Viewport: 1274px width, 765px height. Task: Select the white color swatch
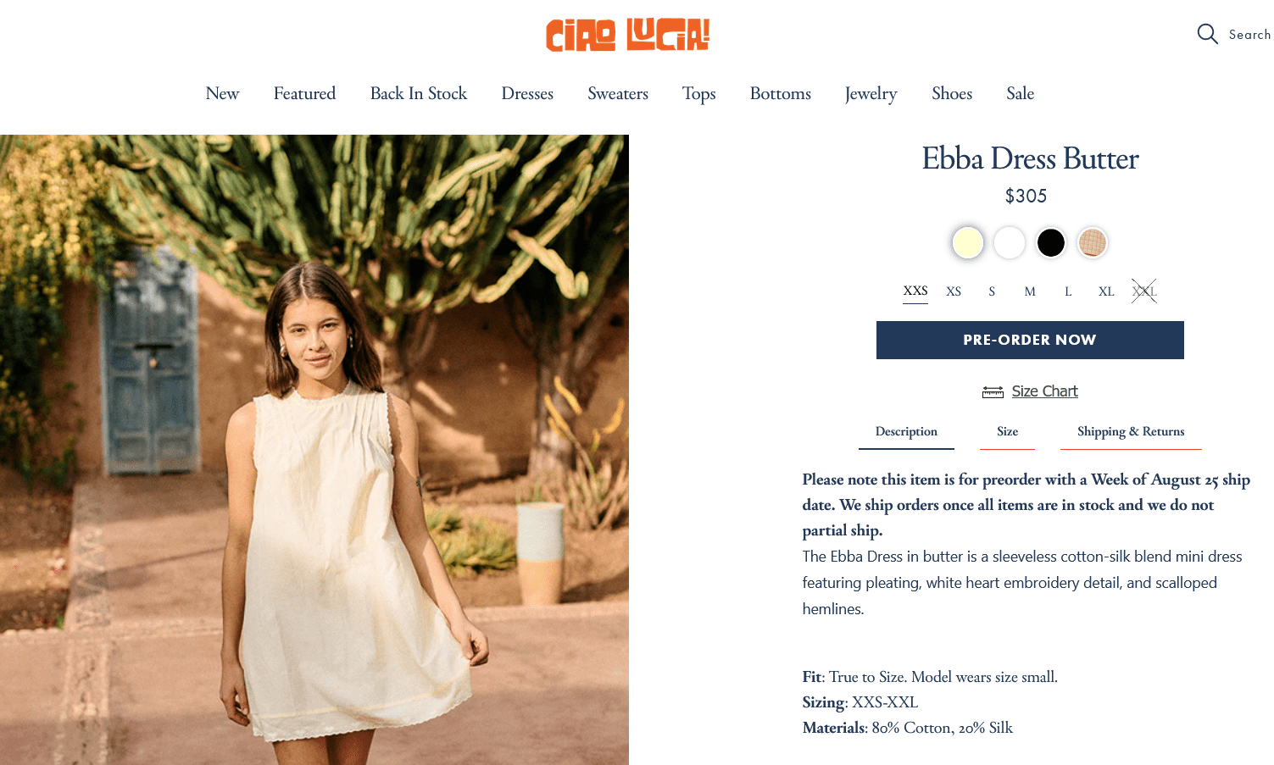[x=1009, y=242]
